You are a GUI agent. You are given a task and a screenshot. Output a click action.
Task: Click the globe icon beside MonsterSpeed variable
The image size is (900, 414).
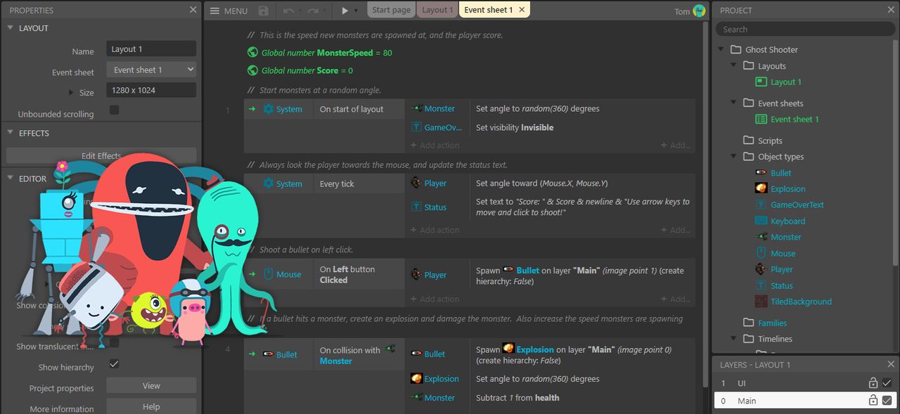[253, 52]
